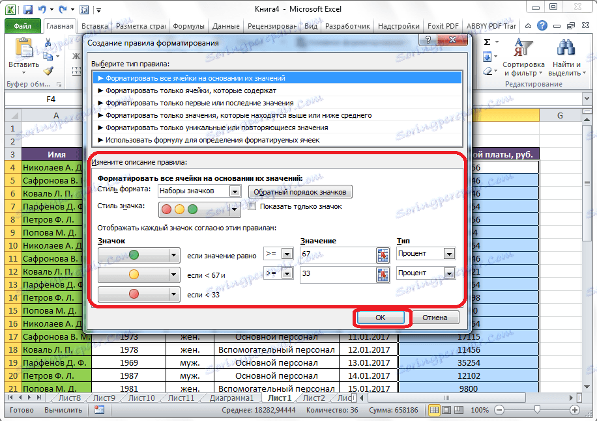The height and width of the screenshot is (421, 597).
Task: Click the Fill down arrow icon
Action: (488, 57)
